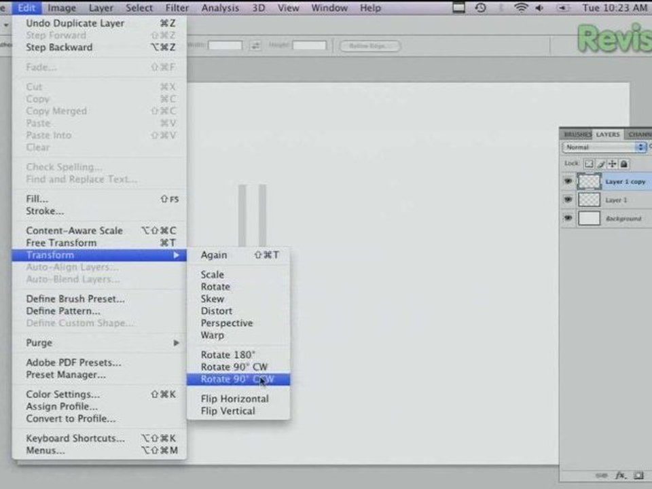Click the Height input field
This screenshot has height=489, width=652.
310,46
